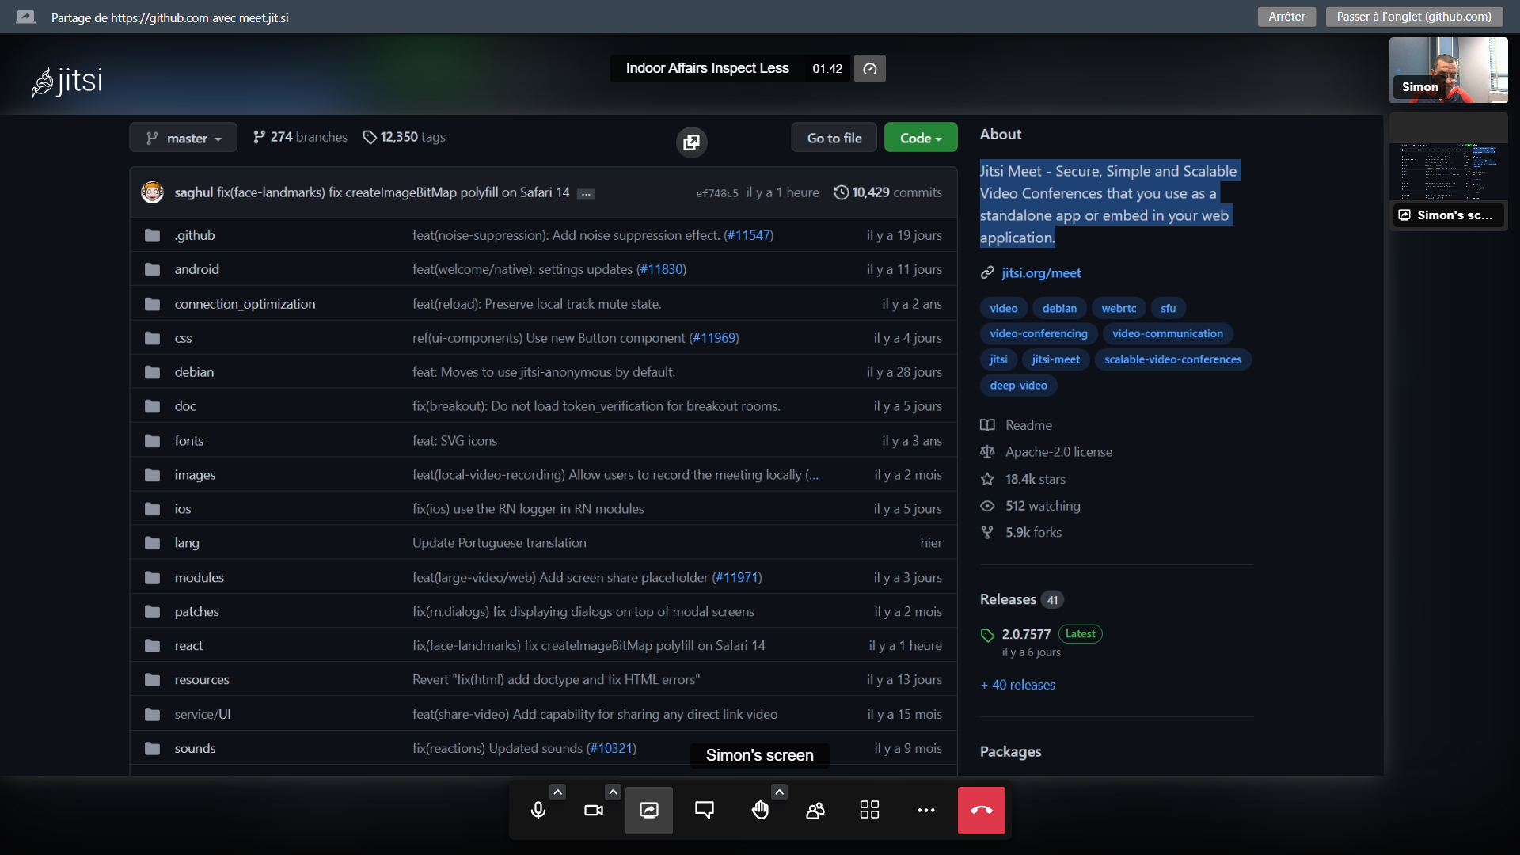Open the sounds folder
This screenshot has height=855, width=1520.
[195, 748]
